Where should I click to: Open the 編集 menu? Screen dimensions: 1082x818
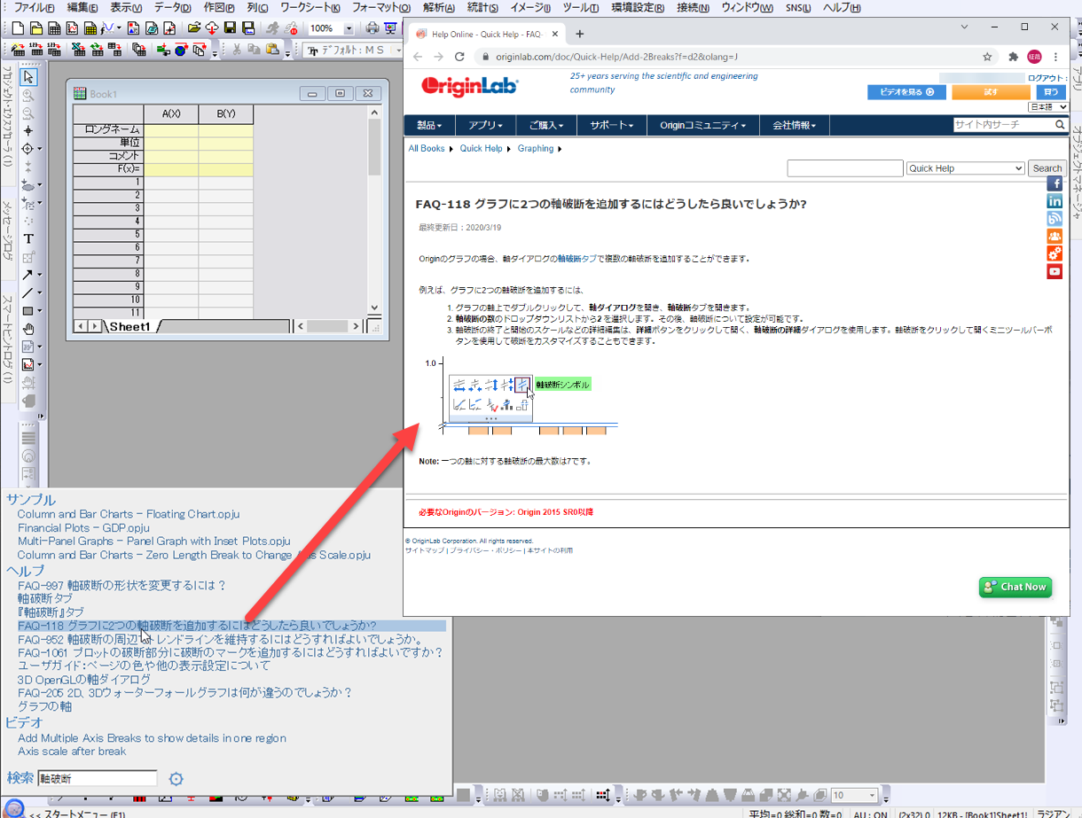pos(84,7)
